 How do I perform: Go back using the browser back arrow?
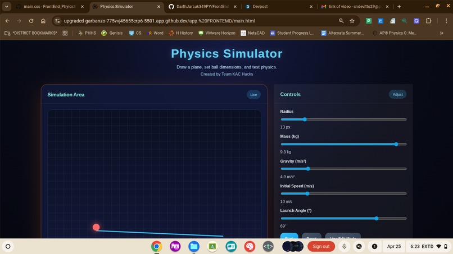(x=7, y=21)
